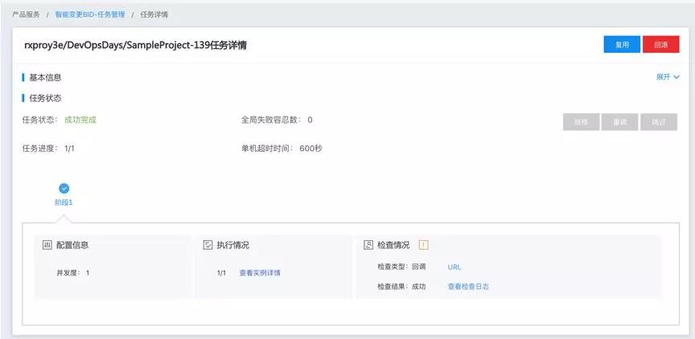Click the 执行情况 checklist icon
Screen dimensions: 695x339
click(x=208, y=245)
